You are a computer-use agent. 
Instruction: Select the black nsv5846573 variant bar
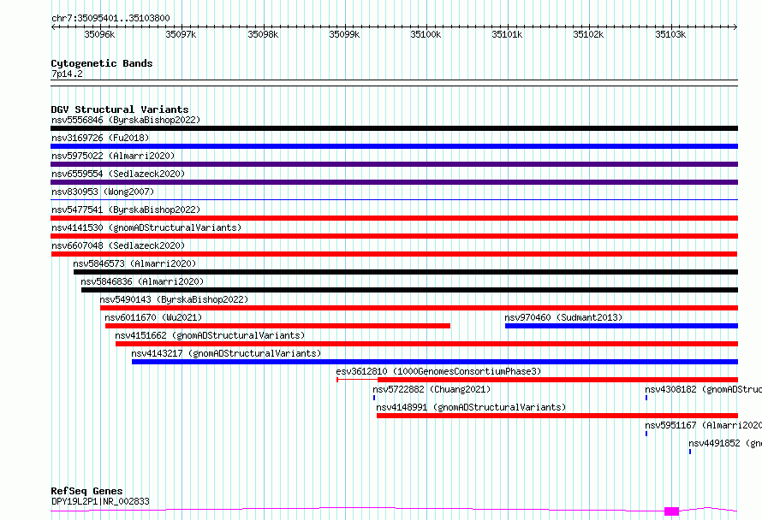tap(406, 272)
